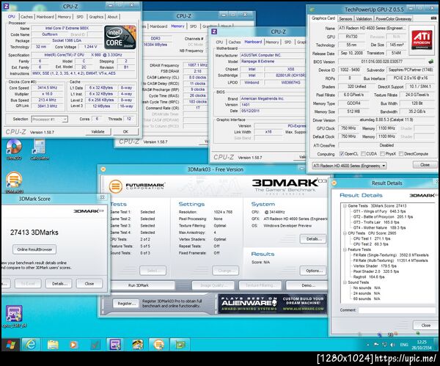The image size is (440, 366).
Task: Click the volume speaker tray icon
Action: [392, 345]
